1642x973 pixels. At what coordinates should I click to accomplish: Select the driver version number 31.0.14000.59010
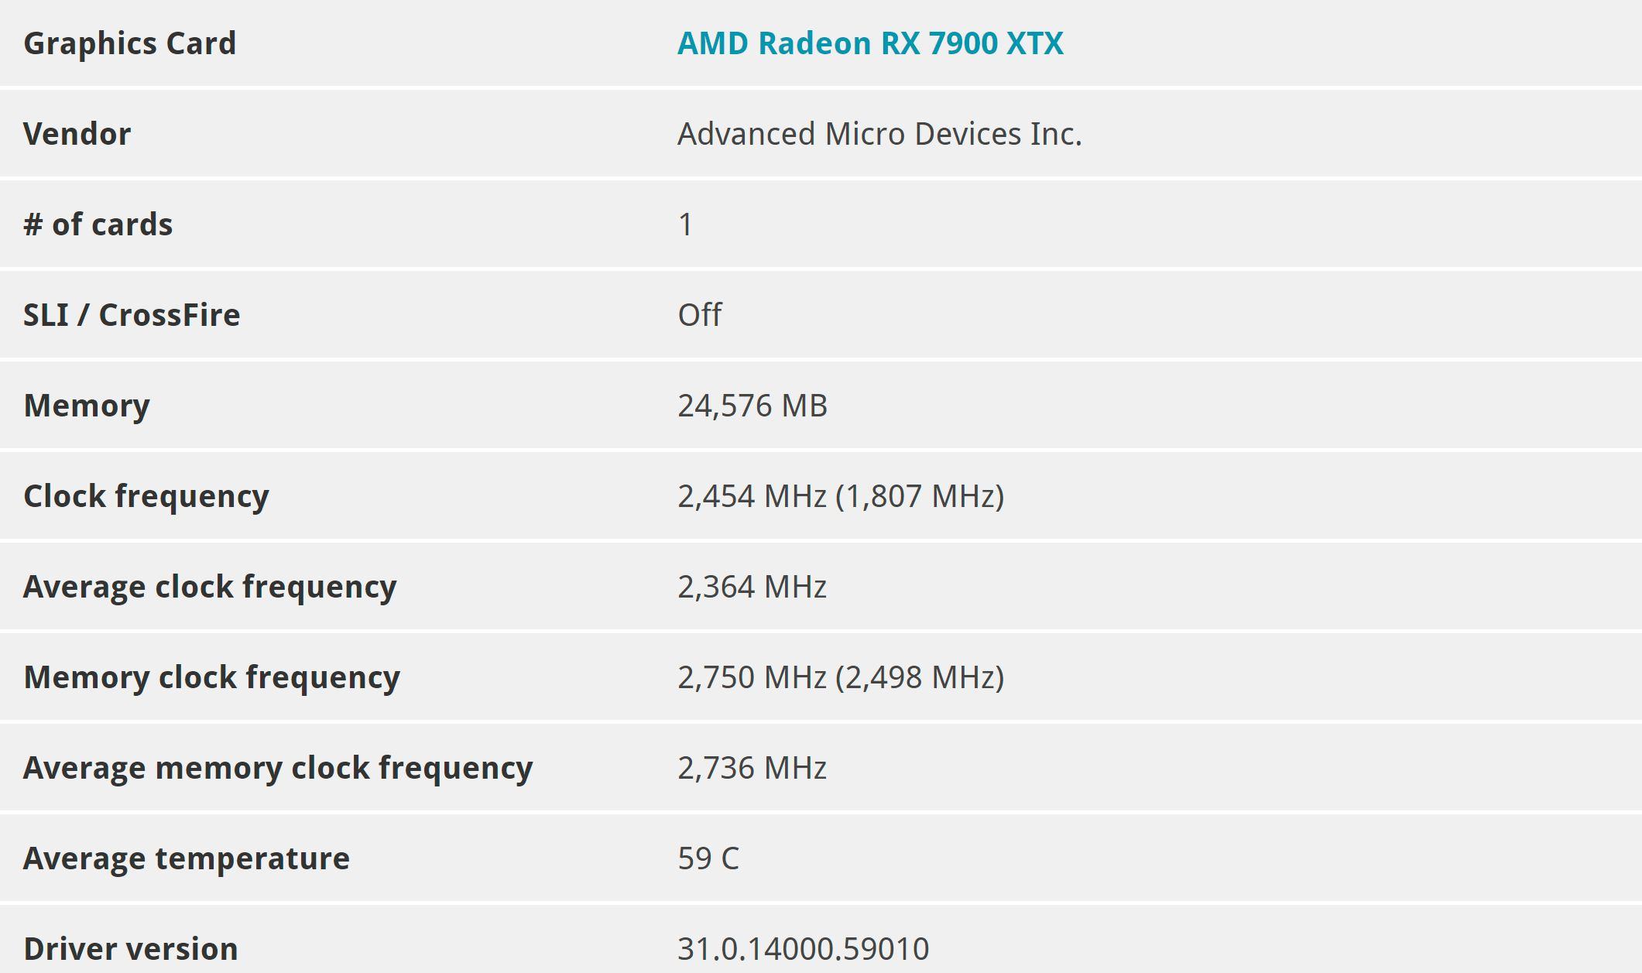tap(804, 949)
